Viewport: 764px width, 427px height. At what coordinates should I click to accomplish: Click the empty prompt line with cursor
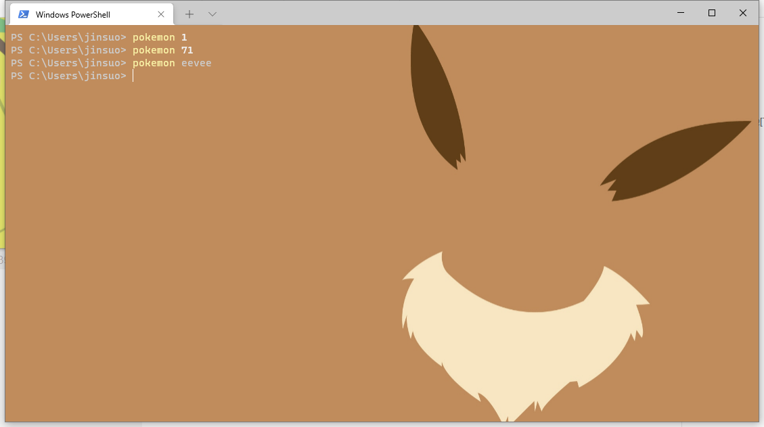click(x=72, y=76)
